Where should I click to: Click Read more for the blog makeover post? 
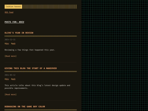click(x=10, y=95)
